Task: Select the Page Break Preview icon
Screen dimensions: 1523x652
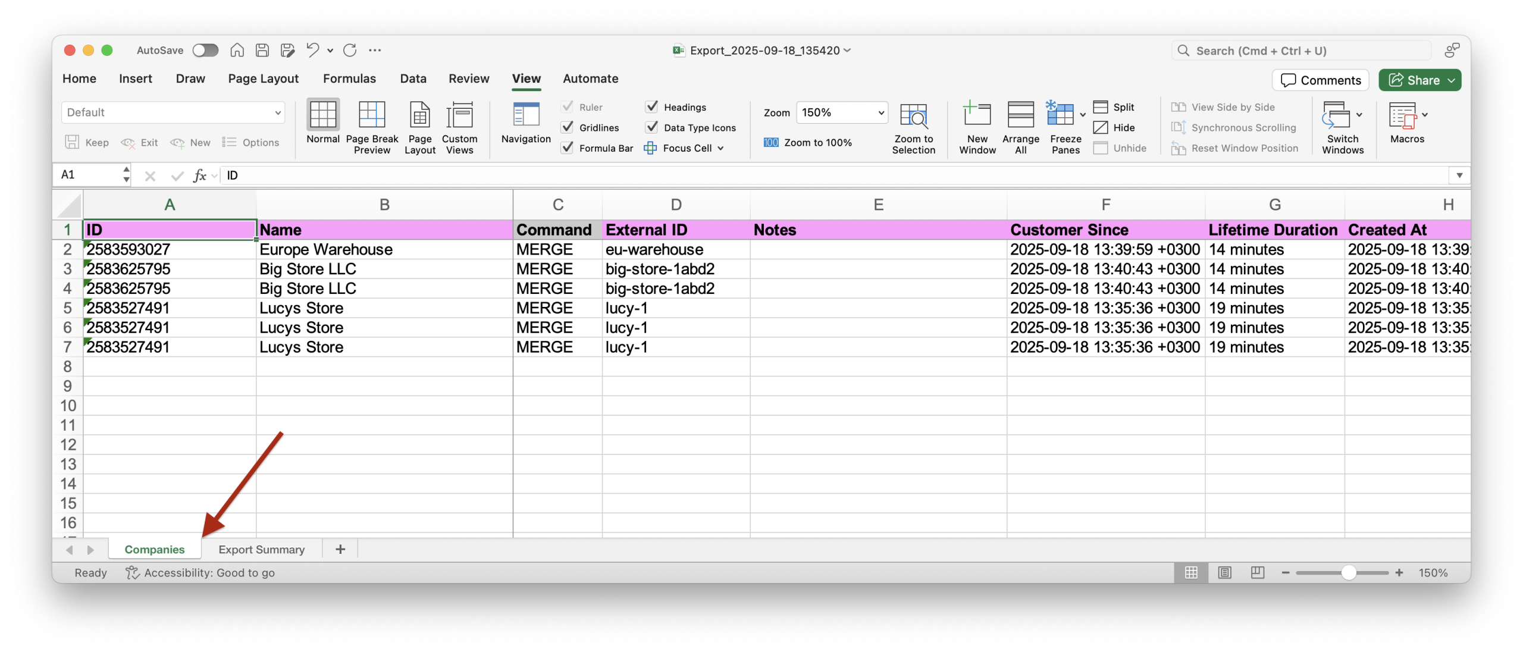Action: [x=372, y=115]
